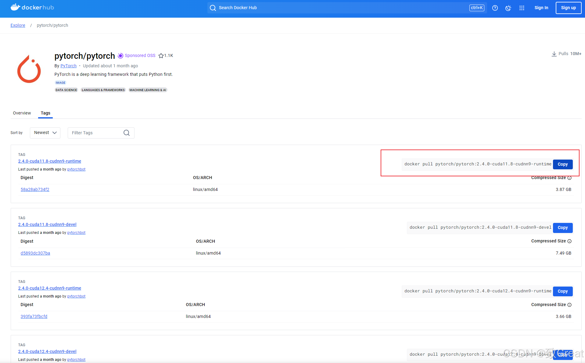The width and height of the screenshot is (585, 363).
Task: Copy the cuda12.4-cudnn9-runtime pull command
Action: pyautogui.click(x=563, y=291)
